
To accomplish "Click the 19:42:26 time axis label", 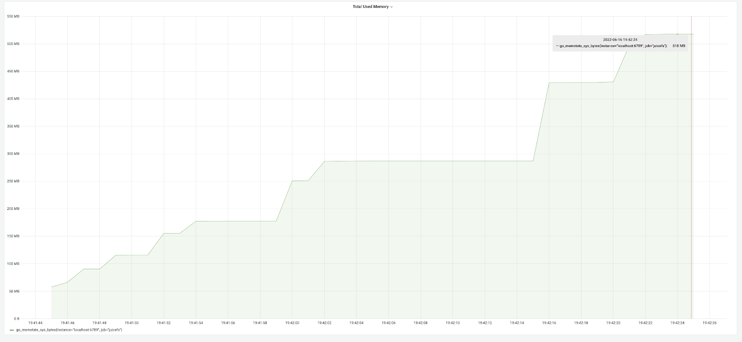I will coord(710,323).
